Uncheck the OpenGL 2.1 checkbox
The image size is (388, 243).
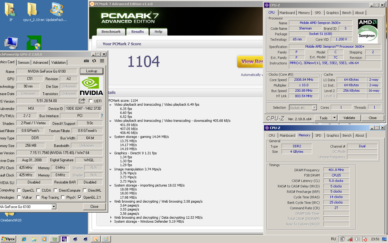tap(80, 197)
